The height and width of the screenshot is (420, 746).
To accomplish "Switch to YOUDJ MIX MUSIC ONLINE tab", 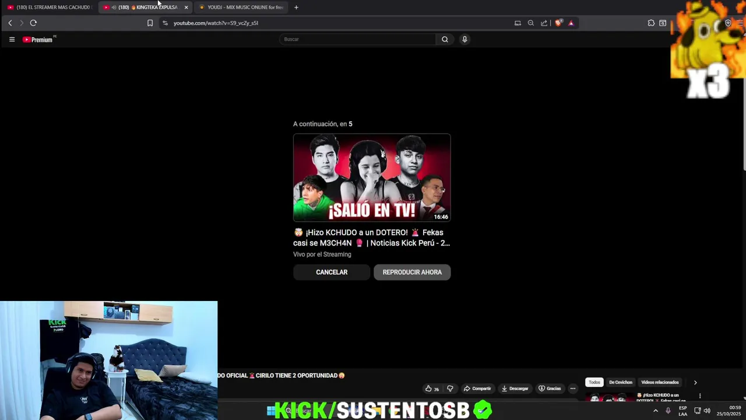I will tap(241, 7).
